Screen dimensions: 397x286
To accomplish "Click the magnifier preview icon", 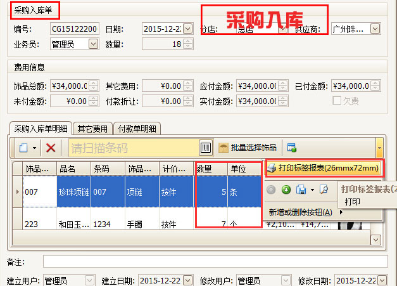I will (x=324, y=189).
